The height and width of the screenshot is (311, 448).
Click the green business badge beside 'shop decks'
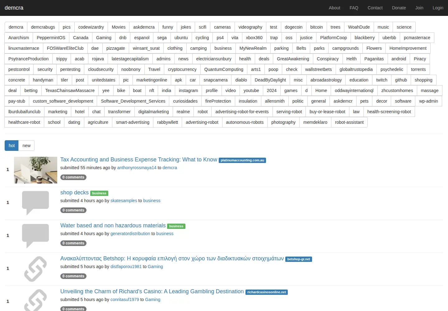[x=99, y=193]
